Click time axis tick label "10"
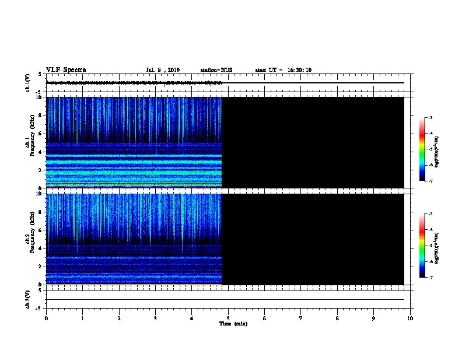Image resolution: width=462 pixels, height=357 pixels. click(410, 318)
